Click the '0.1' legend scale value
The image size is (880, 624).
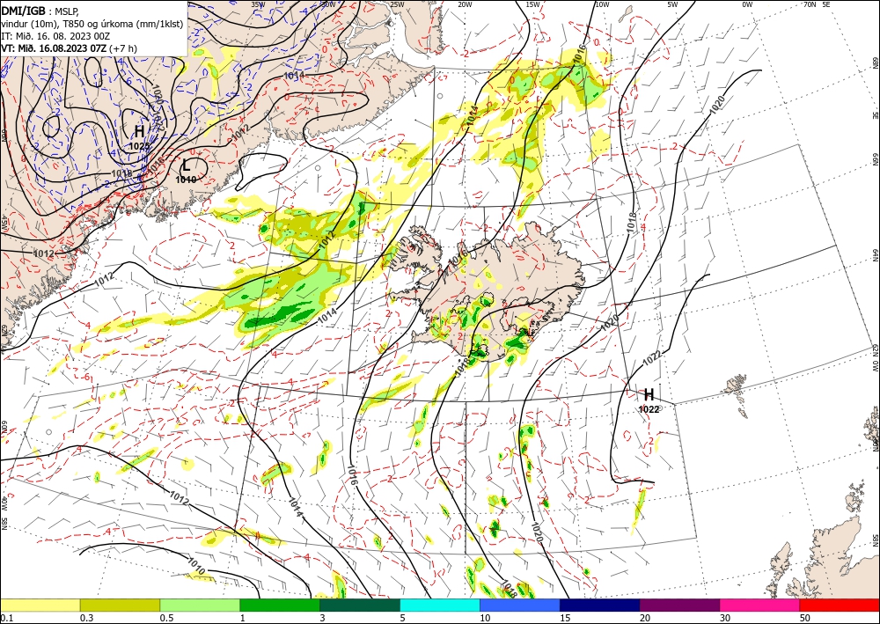click(5, 618)
